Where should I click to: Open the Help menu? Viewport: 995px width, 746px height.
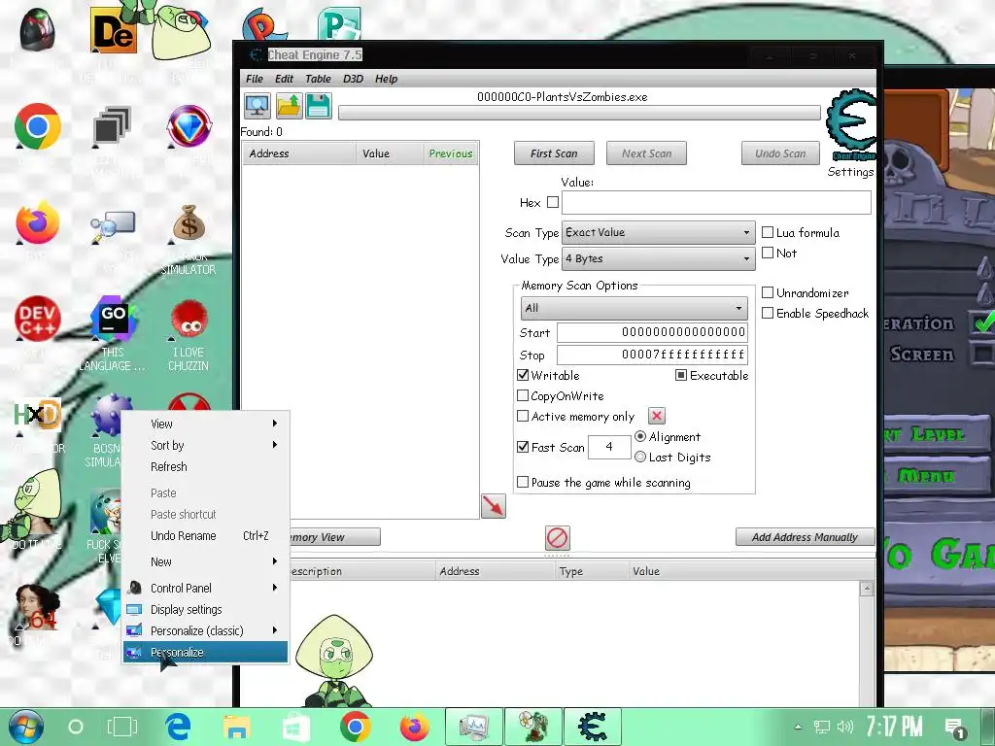(x=386, y=79)
